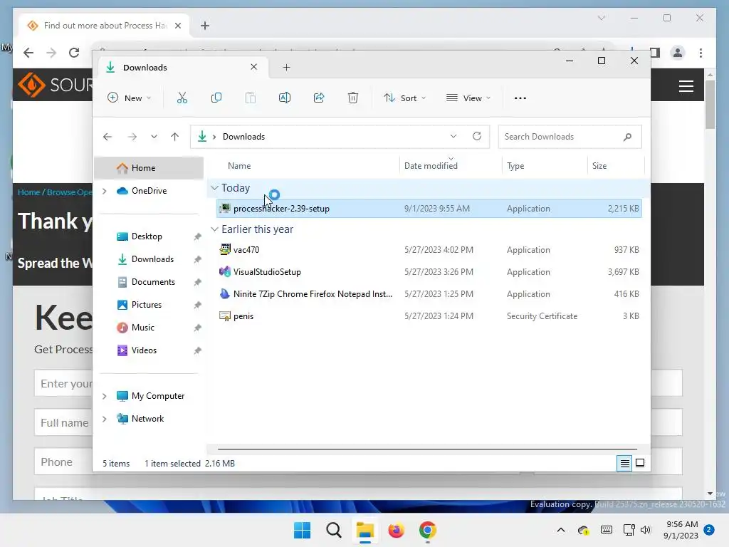Click the Paste clipboard icon in toolbar
Viewport: 729px width, 547px height.
251,98
